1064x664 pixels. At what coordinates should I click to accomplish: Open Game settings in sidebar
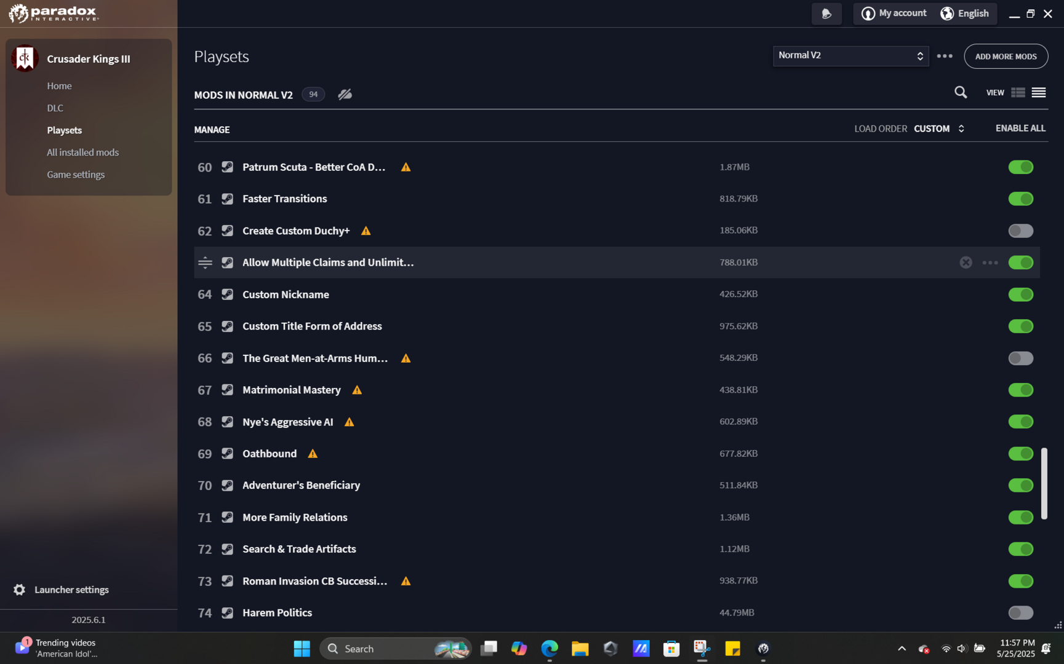coord(76,175)
